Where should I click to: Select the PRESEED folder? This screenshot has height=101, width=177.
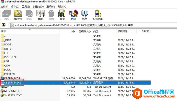(10, 74)
